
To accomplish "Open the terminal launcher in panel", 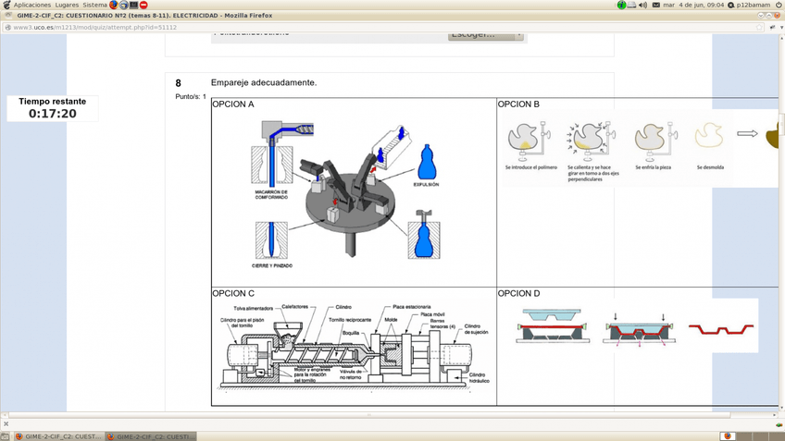I will click(133, 5).
